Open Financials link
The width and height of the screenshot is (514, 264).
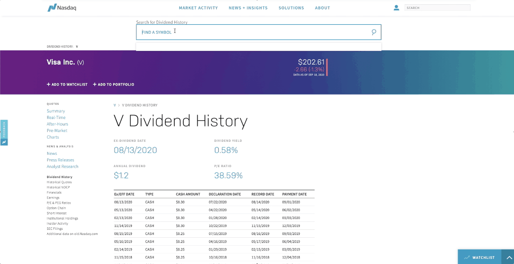pos(54,193)
